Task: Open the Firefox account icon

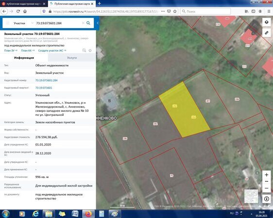Action: [x=260, y=12]
